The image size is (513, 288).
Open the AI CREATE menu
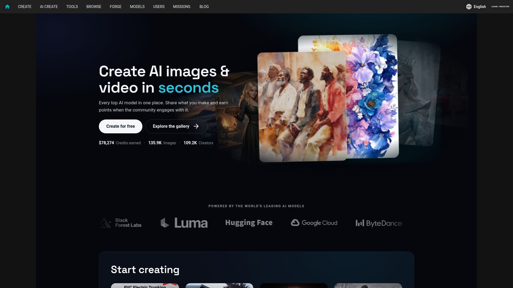49,7
